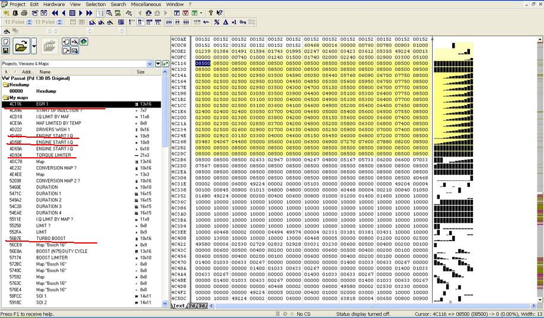
Task: Click the green sync arrows icon
Action: [x=166, y=63]
